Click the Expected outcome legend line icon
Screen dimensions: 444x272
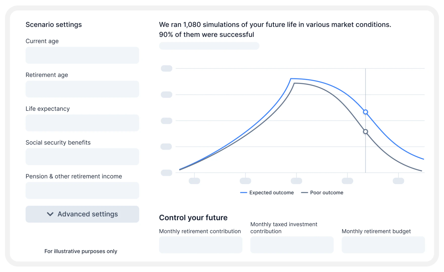pyautogui.click(x=243, y=192)
